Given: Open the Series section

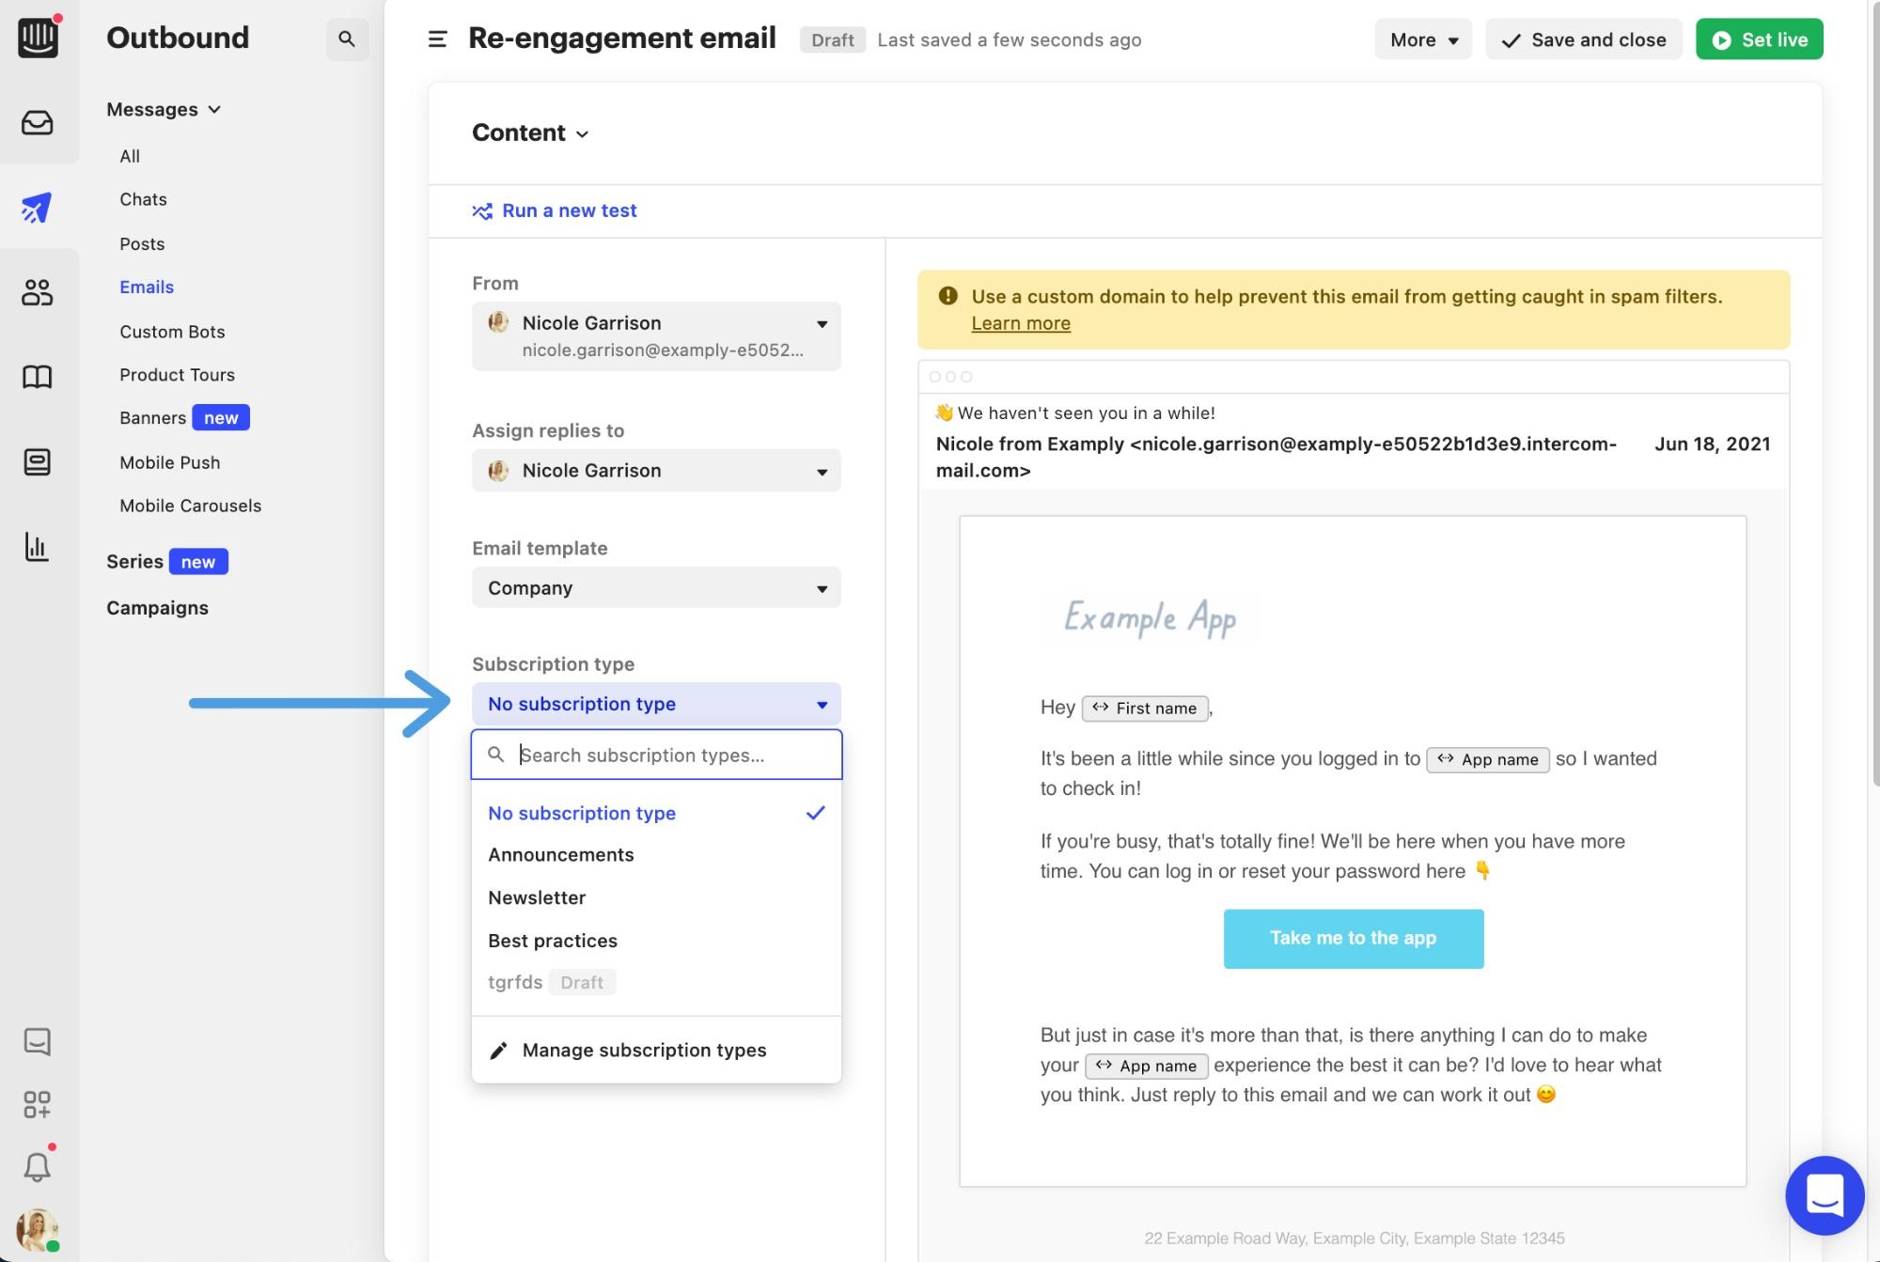Looking at the screenshot, I should (134, 562).
